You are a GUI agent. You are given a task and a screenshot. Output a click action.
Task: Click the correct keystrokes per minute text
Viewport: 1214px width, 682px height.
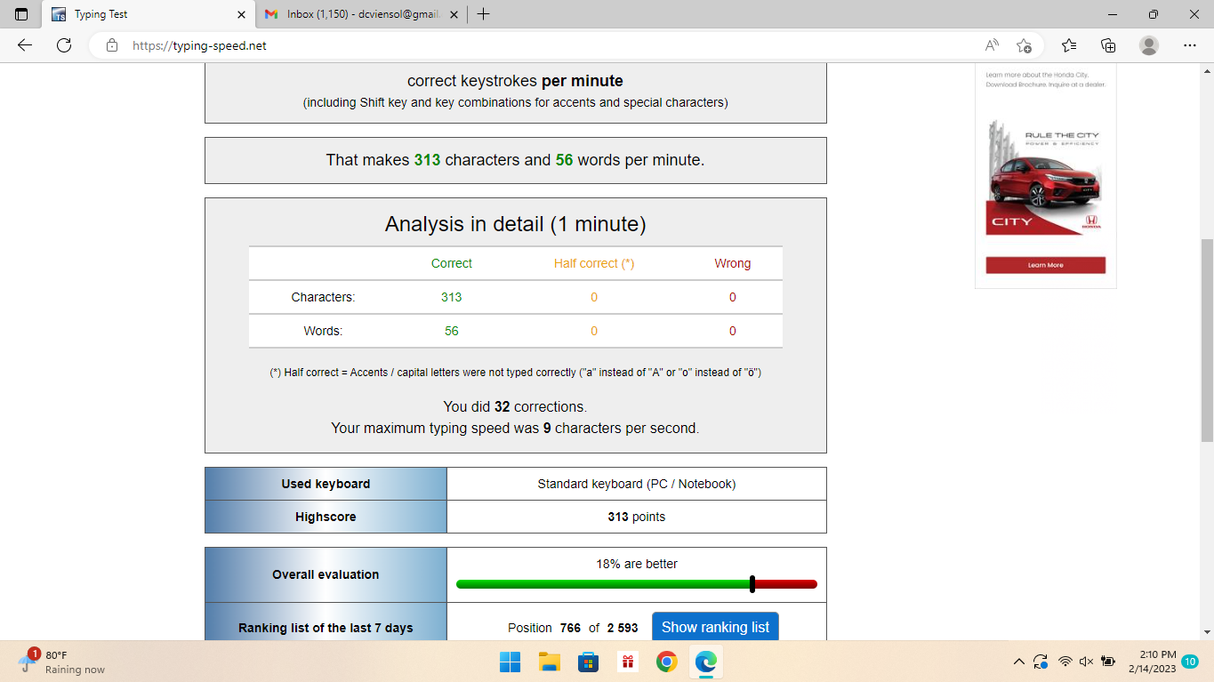[515, 81]
